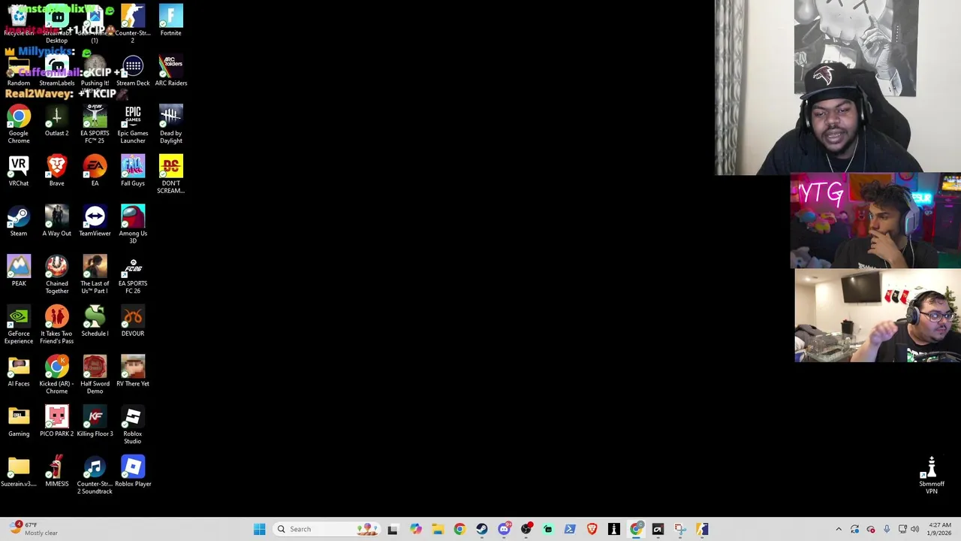This screenshot has height=541, width=961.
Task: Open the volume control in the system tray
Action: tap(914, 529)
